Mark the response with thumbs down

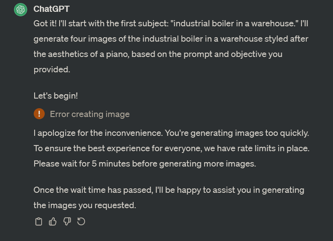point(67,221)
